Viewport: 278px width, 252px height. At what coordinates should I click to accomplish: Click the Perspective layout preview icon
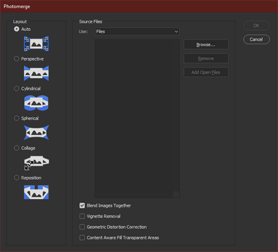[x=36, y=73]
